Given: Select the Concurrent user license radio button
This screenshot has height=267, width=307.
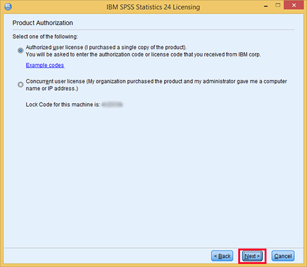Looking at the screenshot, I should click(x=20, y=85).
